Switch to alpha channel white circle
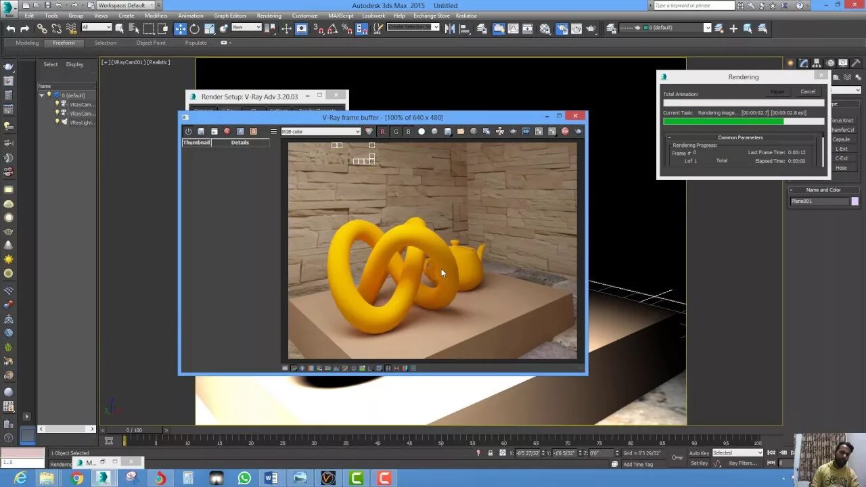This screenshot has width=866, height=487. coord(421,131)
